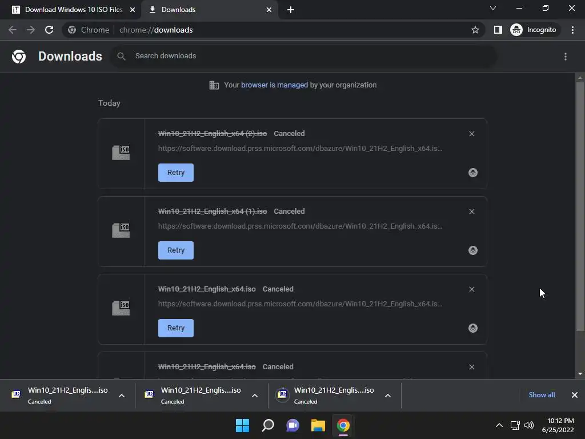Click the organization building icon

tap(214, 85)
